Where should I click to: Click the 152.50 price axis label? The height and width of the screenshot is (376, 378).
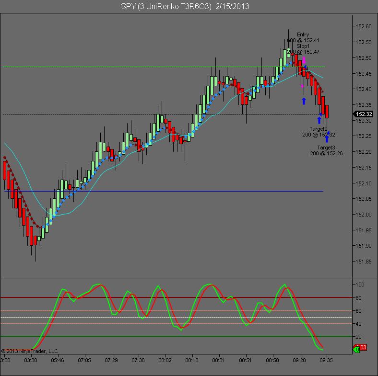tap(364, 58)
